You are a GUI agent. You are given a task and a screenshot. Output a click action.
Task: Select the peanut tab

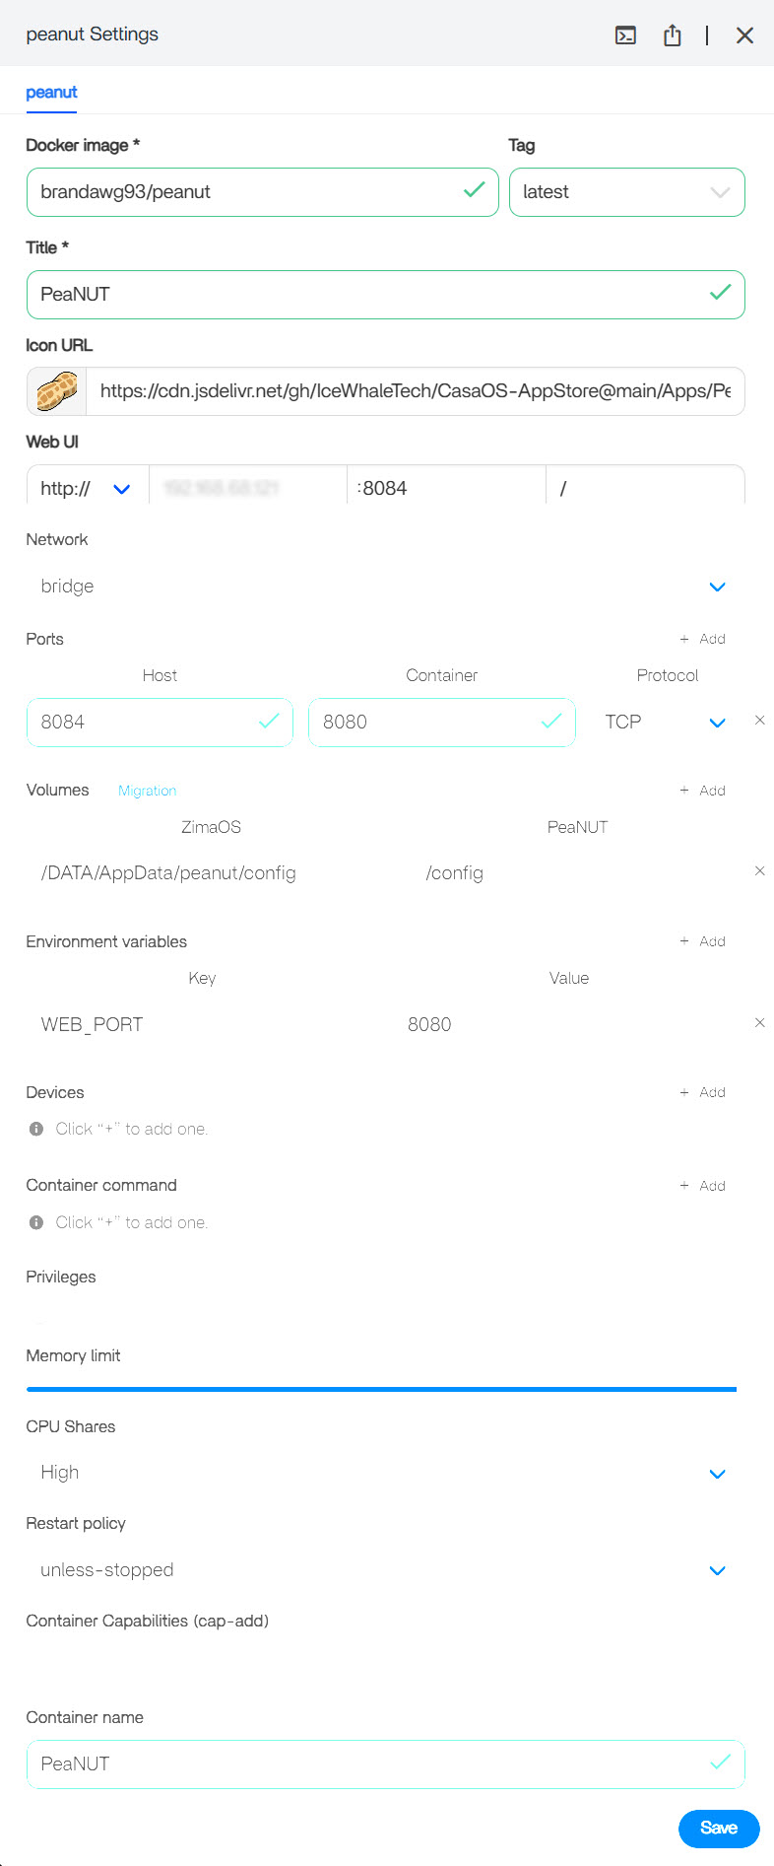click(x=51, y=93)
